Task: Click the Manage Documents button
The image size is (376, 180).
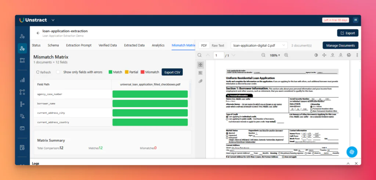Action: click(x=340, y=45)
